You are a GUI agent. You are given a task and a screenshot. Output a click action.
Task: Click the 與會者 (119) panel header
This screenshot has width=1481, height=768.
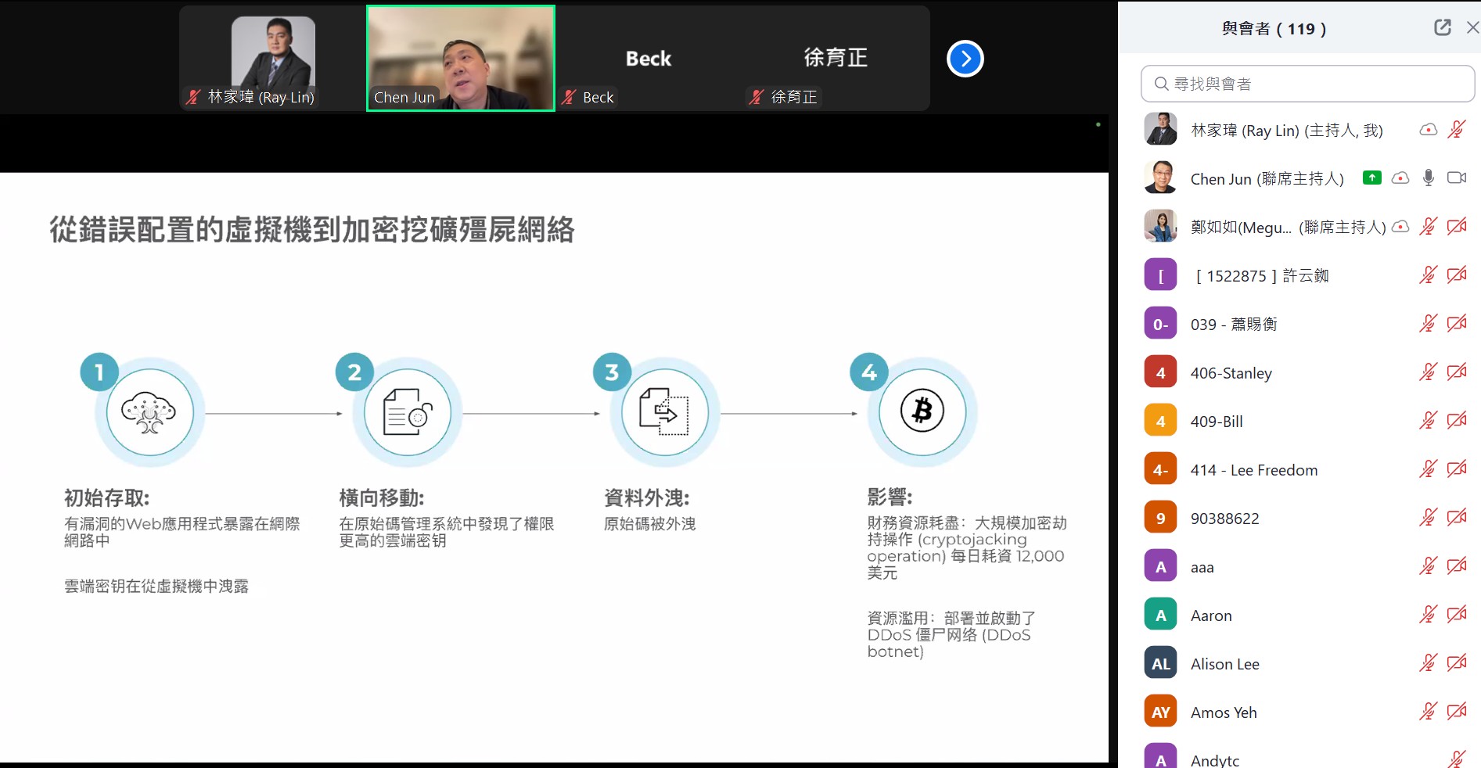(x=1274, y=29)
